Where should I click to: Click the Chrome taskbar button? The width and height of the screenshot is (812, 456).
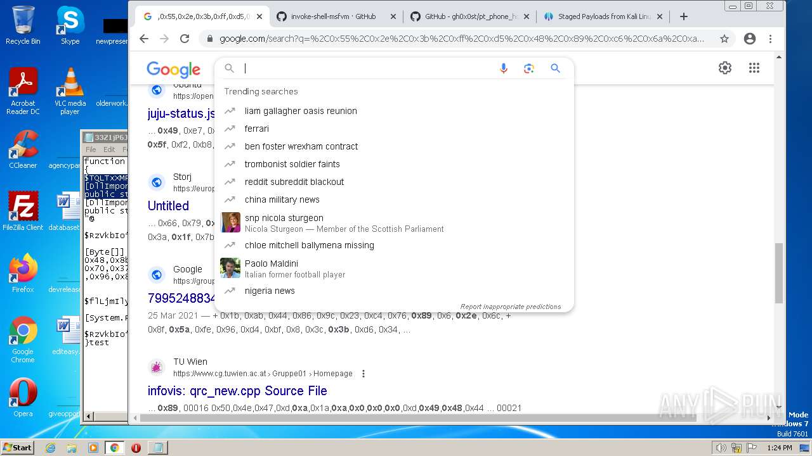click(114, 448)
